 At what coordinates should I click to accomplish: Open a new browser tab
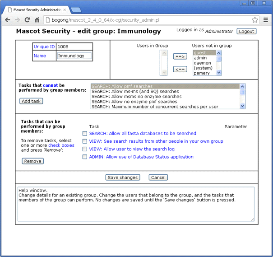[x=76, y=10]
